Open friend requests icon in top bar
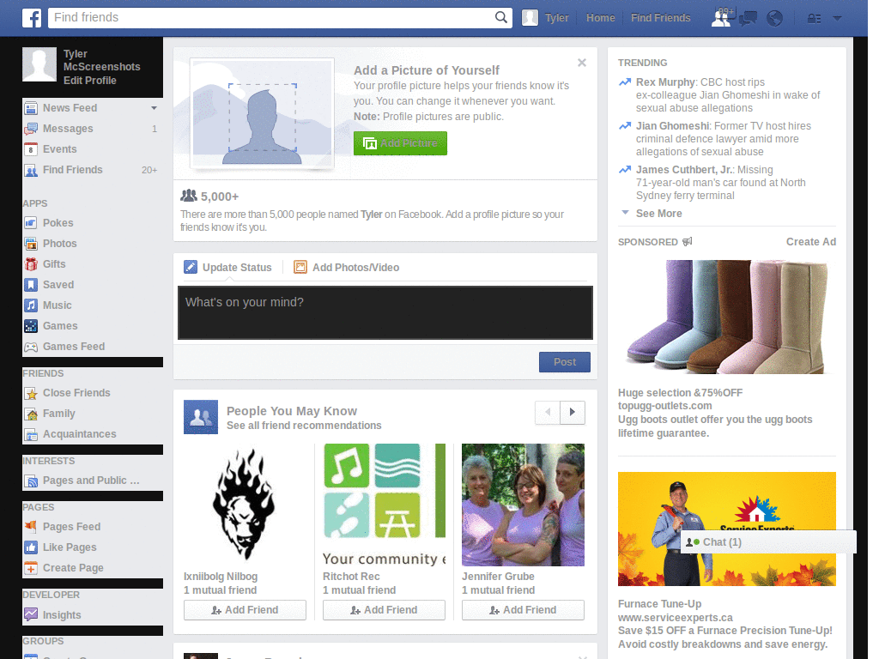Screen dimensions: 879x659 pyautogui.click(x=722, y=18)
